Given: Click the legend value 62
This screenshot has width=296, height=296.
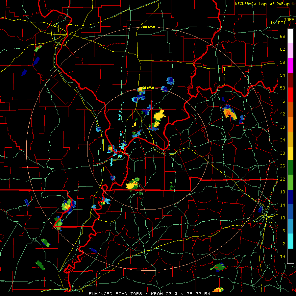Looking at the screenshot, I should tap(283, 49).
